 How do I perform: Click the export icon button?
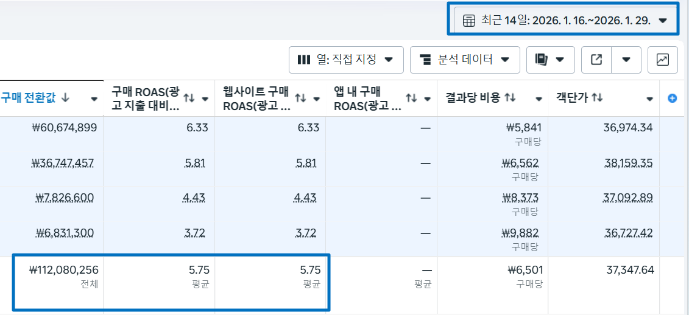click(x=596, y=60)
